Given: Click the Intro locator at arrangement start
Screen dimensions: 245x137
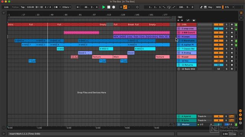Looking at the screenshot, I should pos(11,24).
